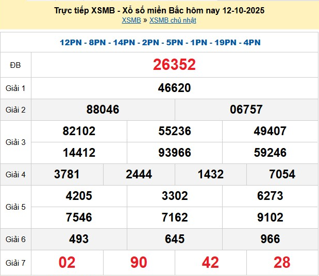319x276 pixels.
Task: Open the XSMB chủ nhật link
Action: [173, 21]
